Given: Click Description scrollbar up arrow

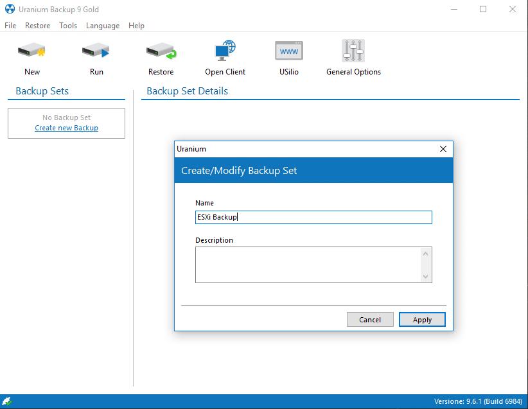Looking at the screenshot, I should pyautogui.click(x=426, y=254).
